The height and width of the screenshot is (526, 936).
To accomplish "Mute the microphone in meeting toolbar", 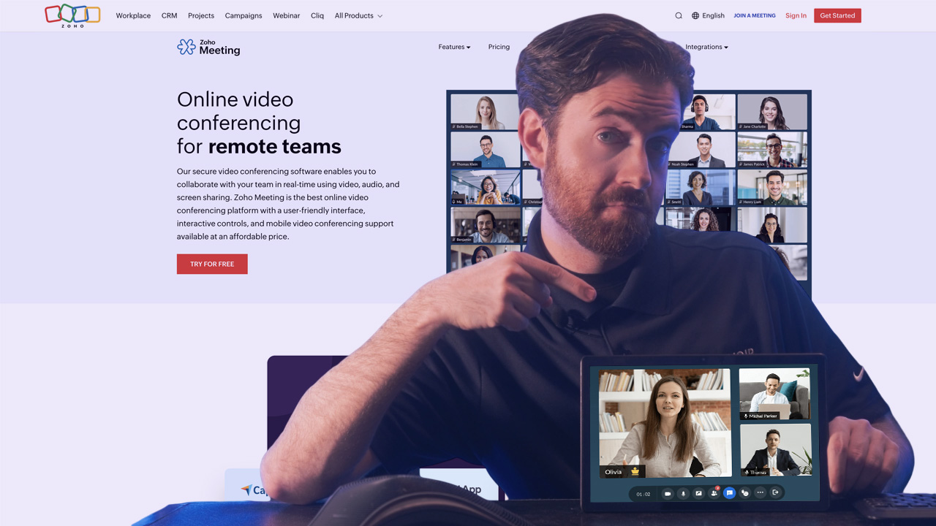I will click(x=683, y=494).
